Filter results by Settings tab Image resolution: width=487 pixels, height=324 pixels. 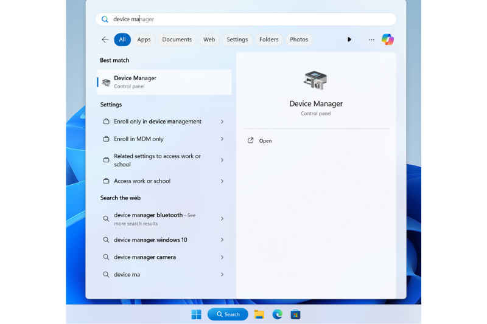tap(237, 40)
